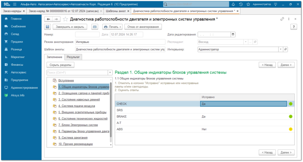Select the SRS row in table
This screenshot has width=303, height=162.
tap(205, 110)
